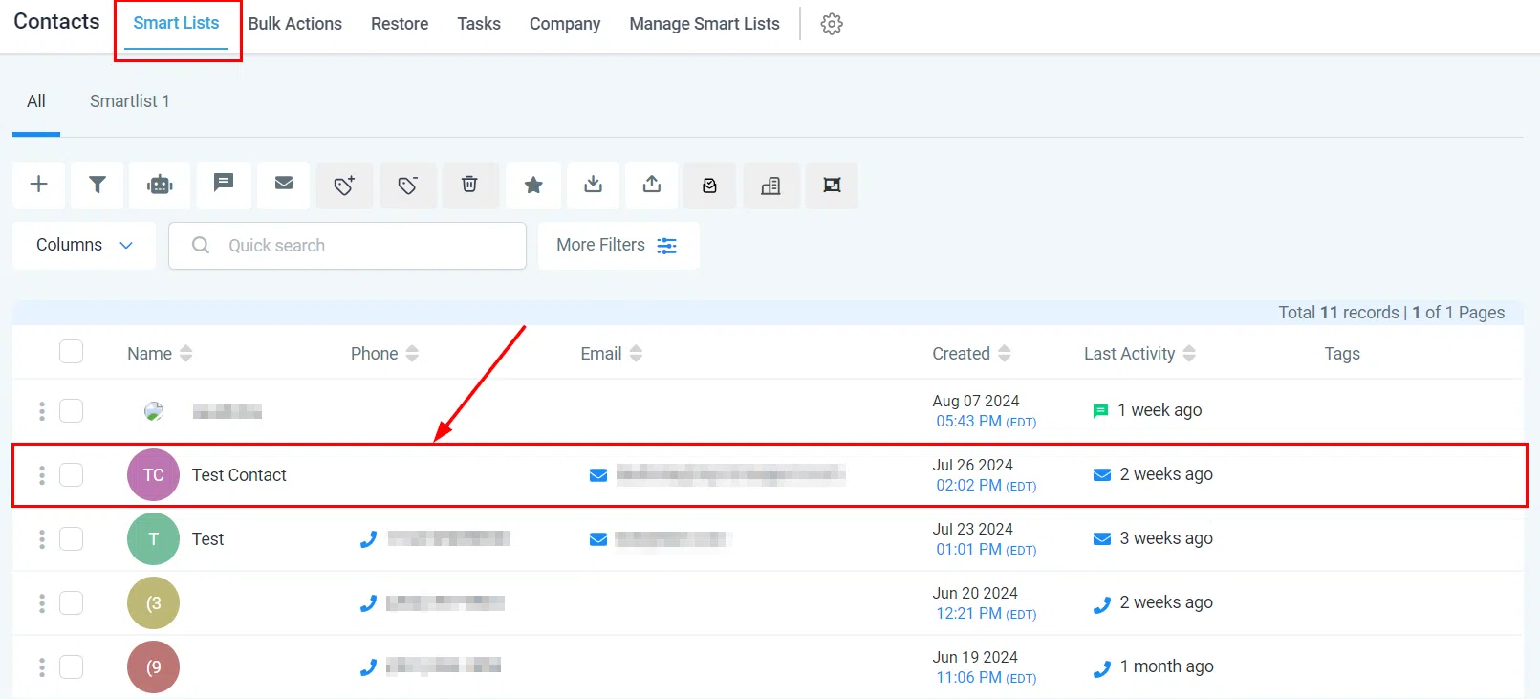
Task: Open three-dot menu for Aug 07 2024 row
Action: click(41, 411)
